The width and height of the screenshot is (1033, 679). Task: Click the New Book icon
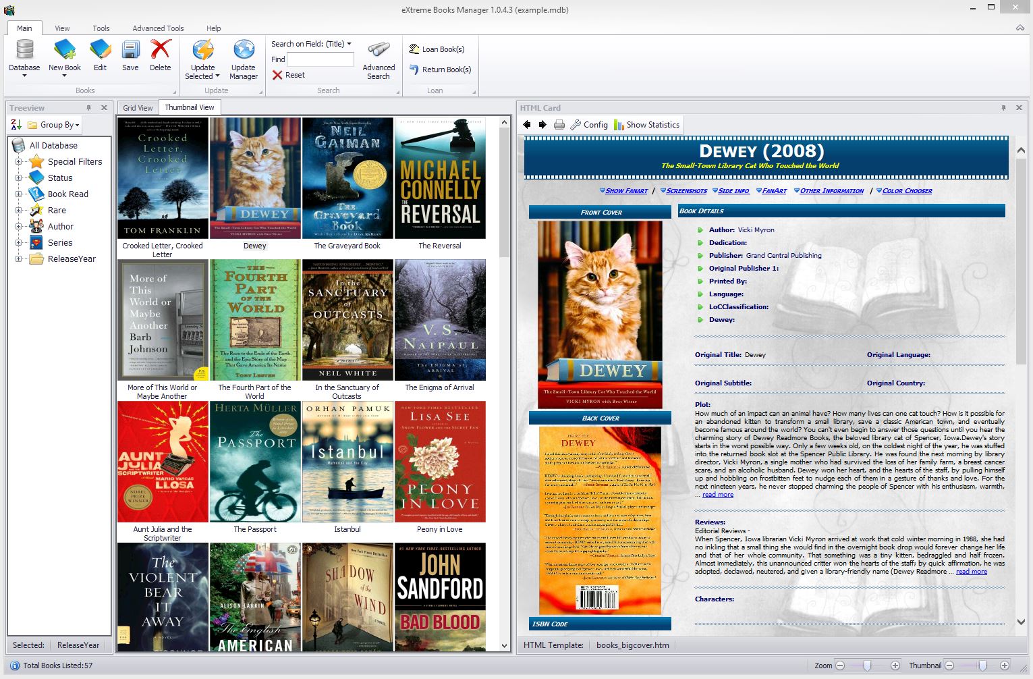point(65,51)
